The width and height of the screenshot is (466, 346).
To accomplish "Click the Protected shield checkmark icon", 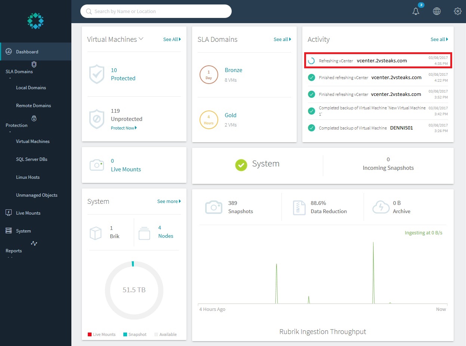I will pos(96,74).
